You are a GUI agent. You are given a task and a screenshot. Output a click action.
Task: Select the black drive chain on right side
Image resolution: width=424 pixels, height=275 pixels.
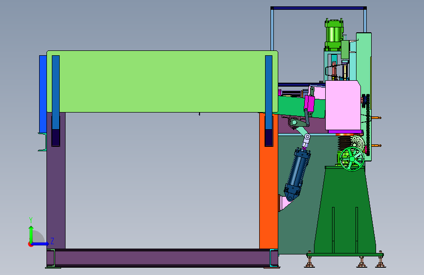coord(367,124)
